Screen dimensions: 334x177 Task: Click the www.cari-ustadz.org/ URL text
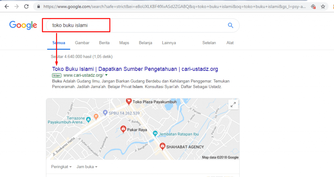[83, 75]
